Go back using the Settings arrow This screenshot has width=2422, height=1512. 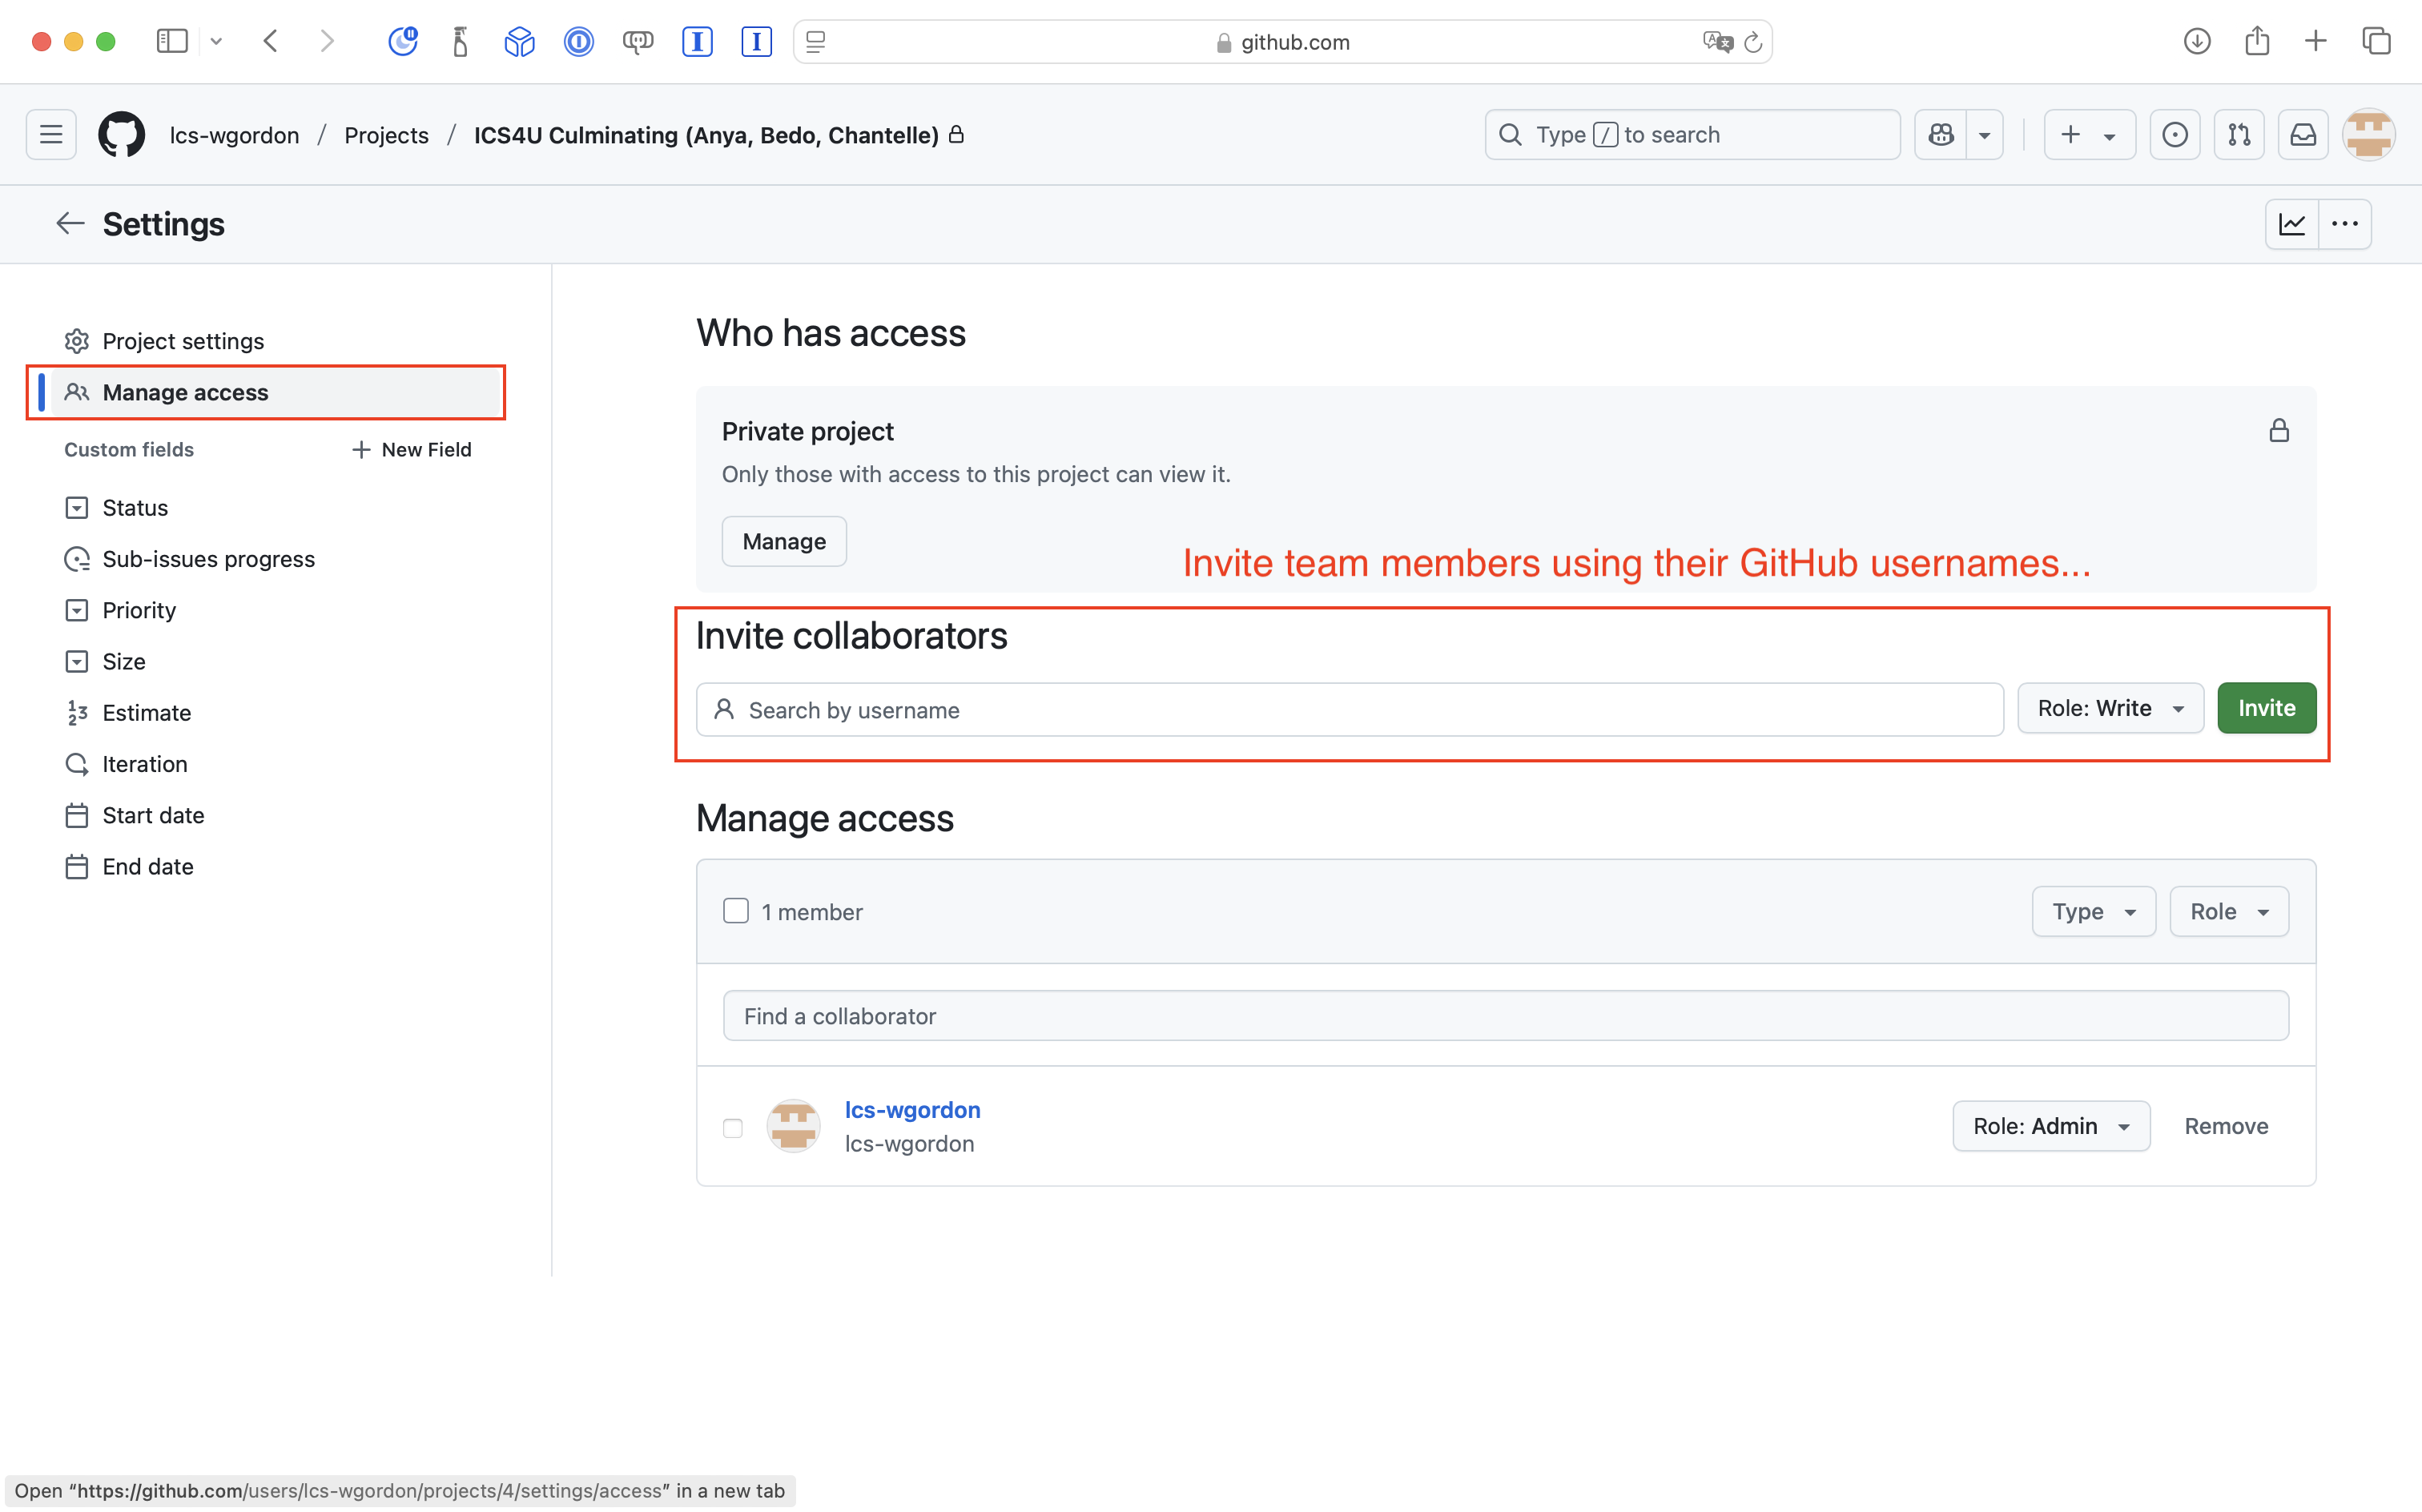(x=69, y=224)
